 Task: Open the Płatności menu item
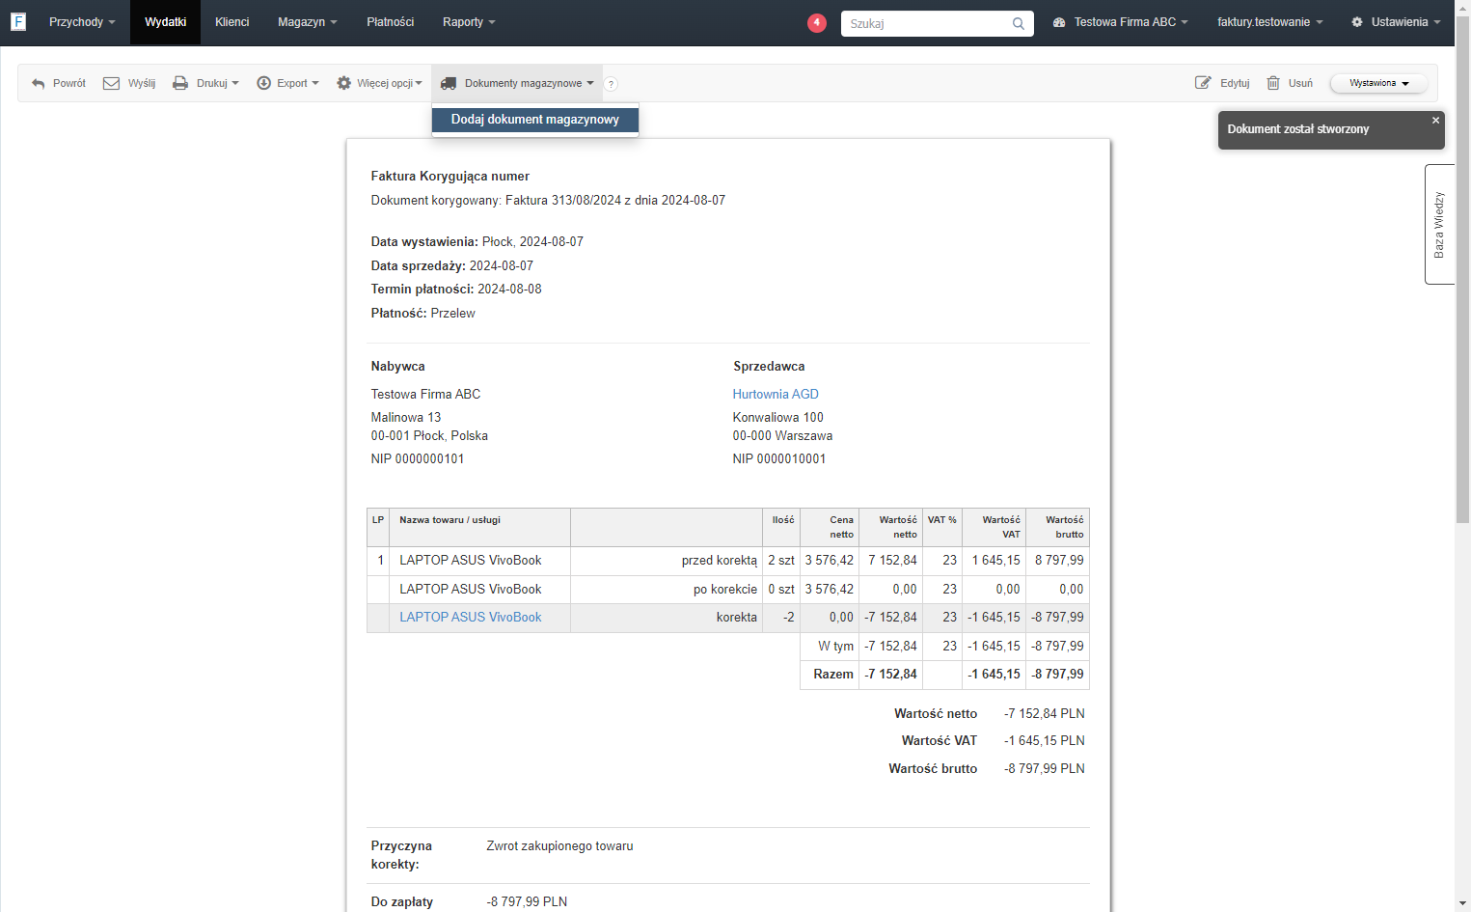point(390,22)
